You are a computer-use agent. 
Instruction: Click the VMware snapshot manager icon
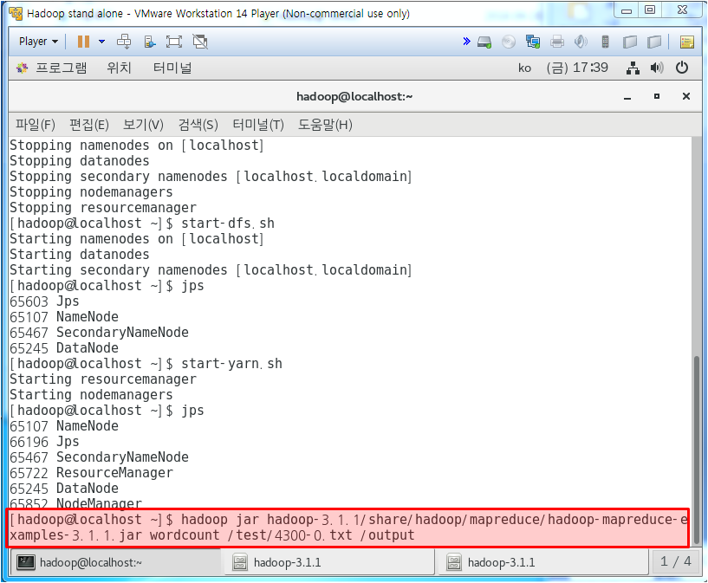click(149, 42)
